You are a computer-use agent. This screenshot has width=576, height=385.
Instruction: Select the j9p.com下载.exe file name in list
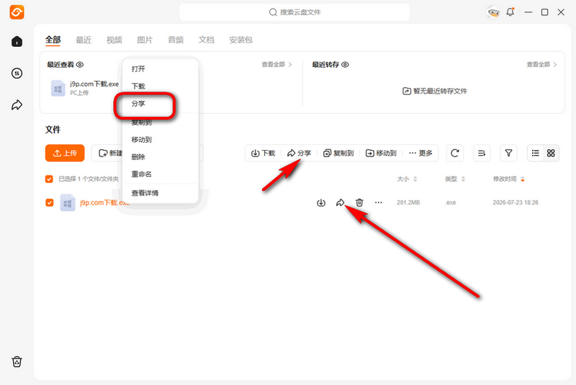coord(104,203)
